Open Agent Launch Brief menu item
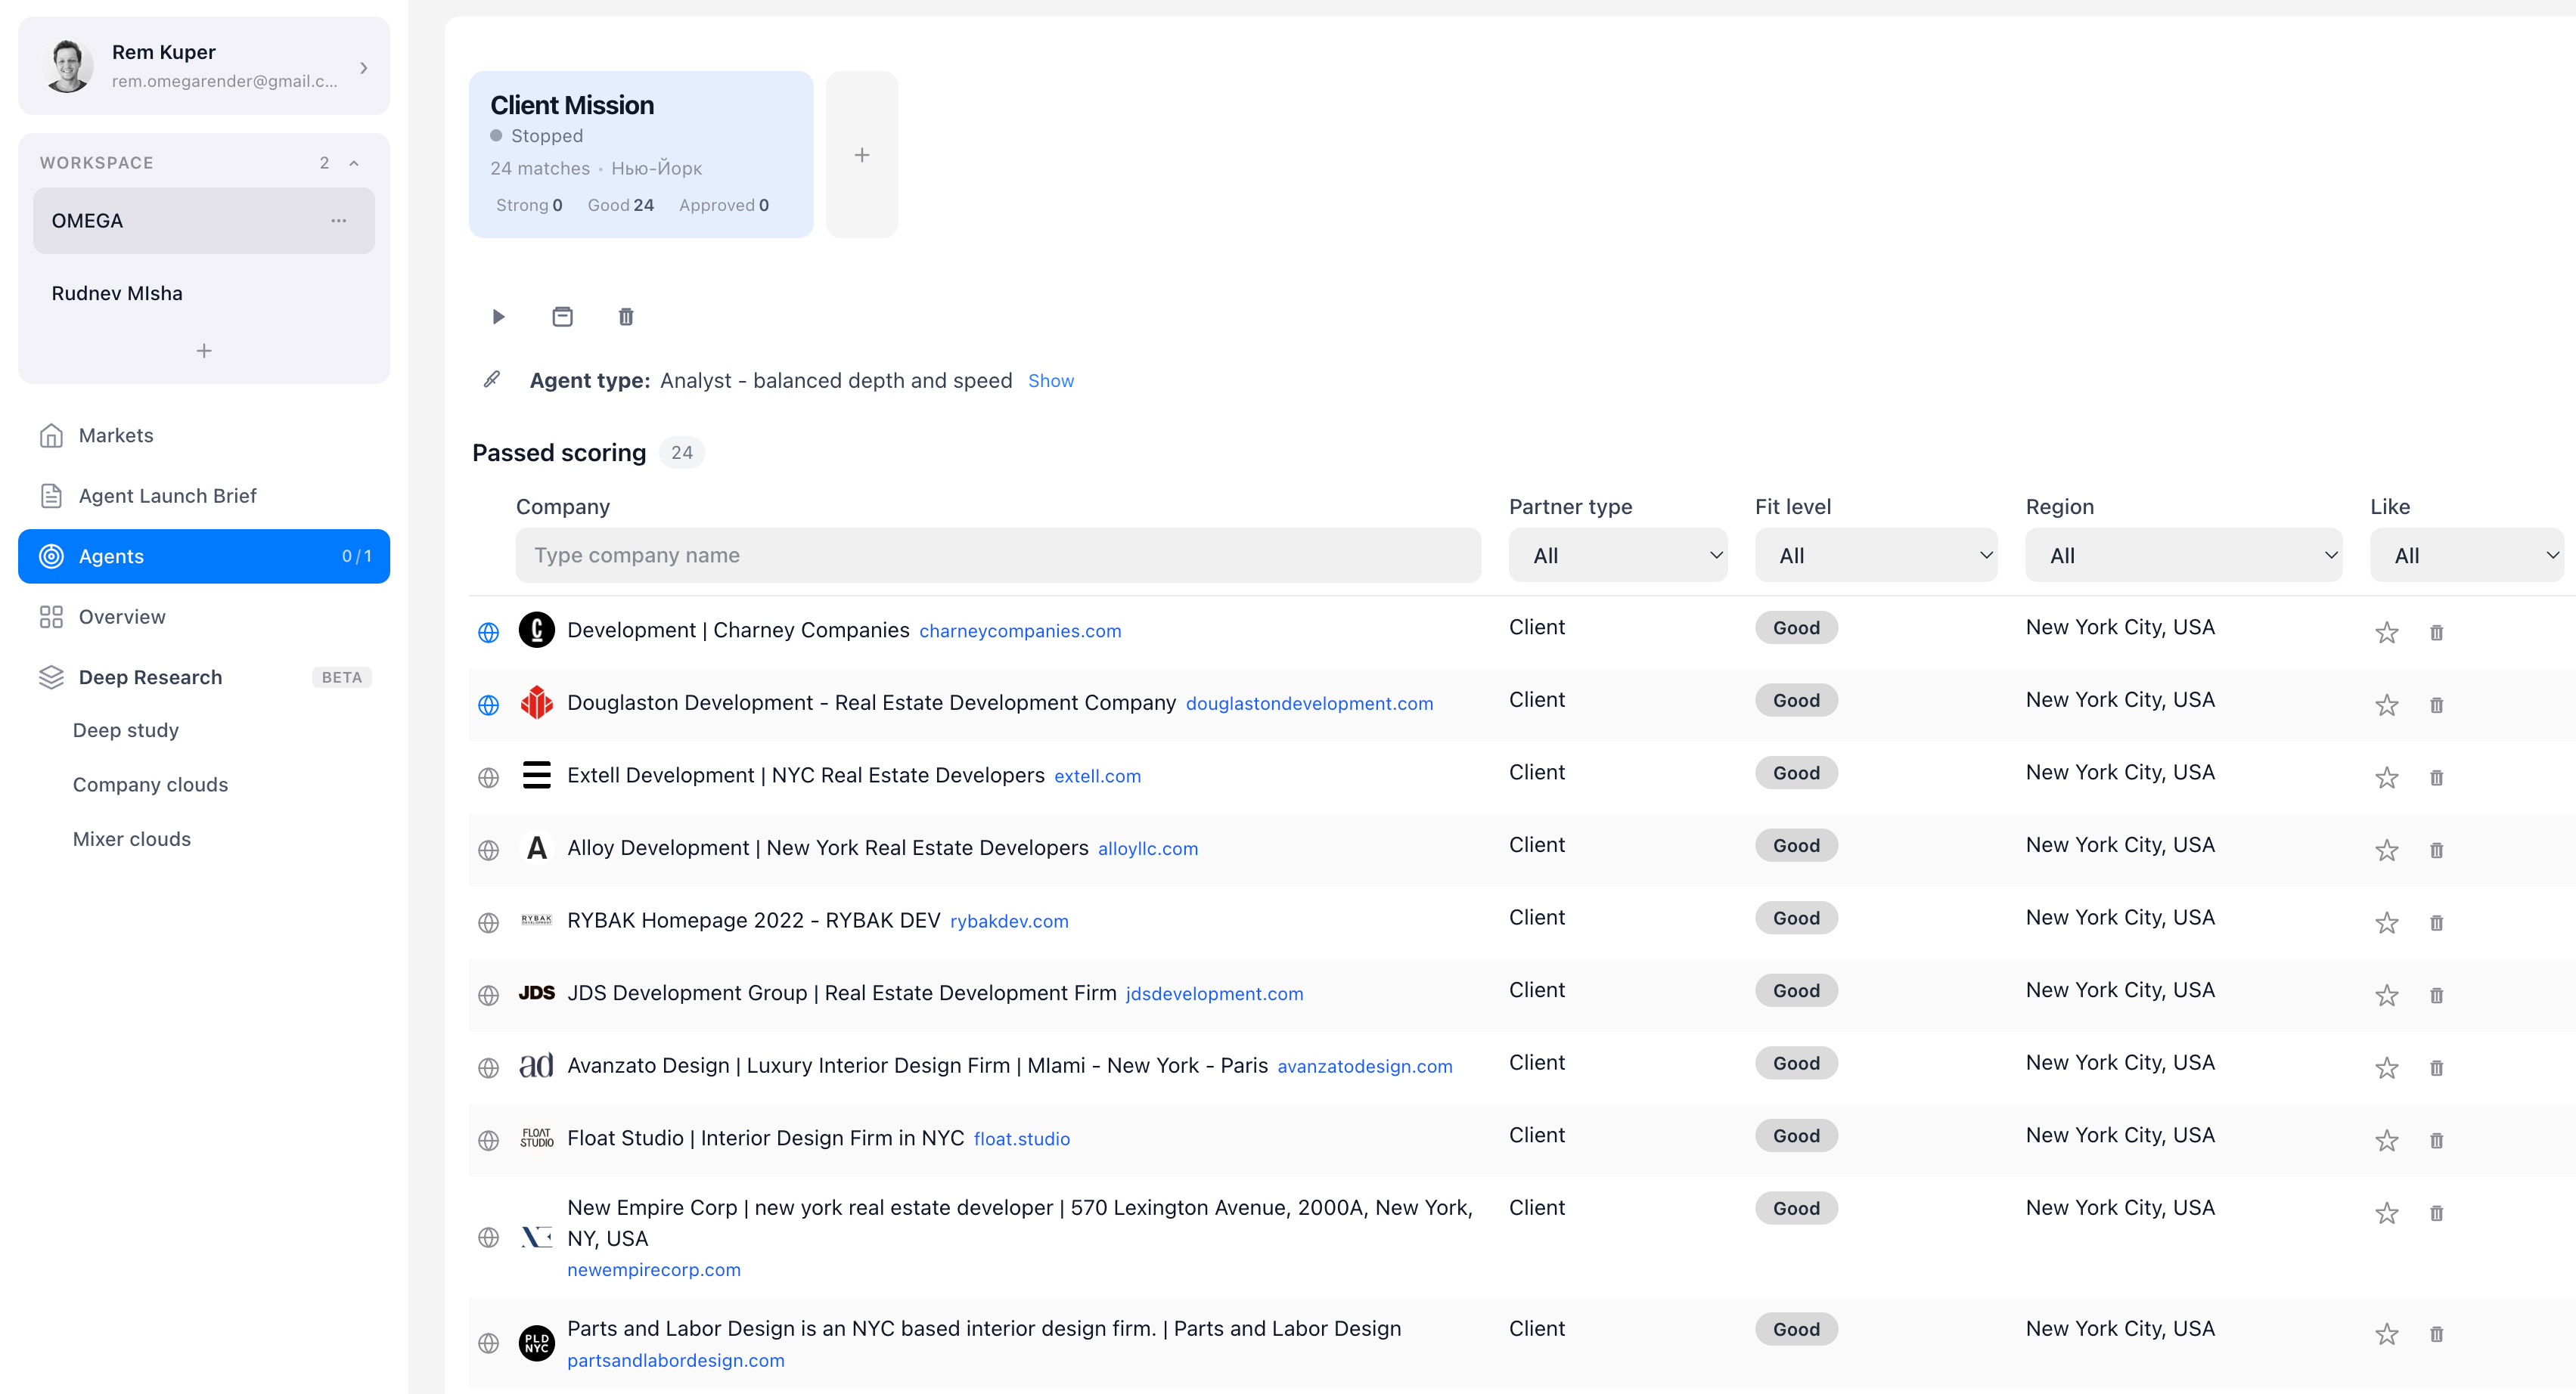 click(167, 496)
